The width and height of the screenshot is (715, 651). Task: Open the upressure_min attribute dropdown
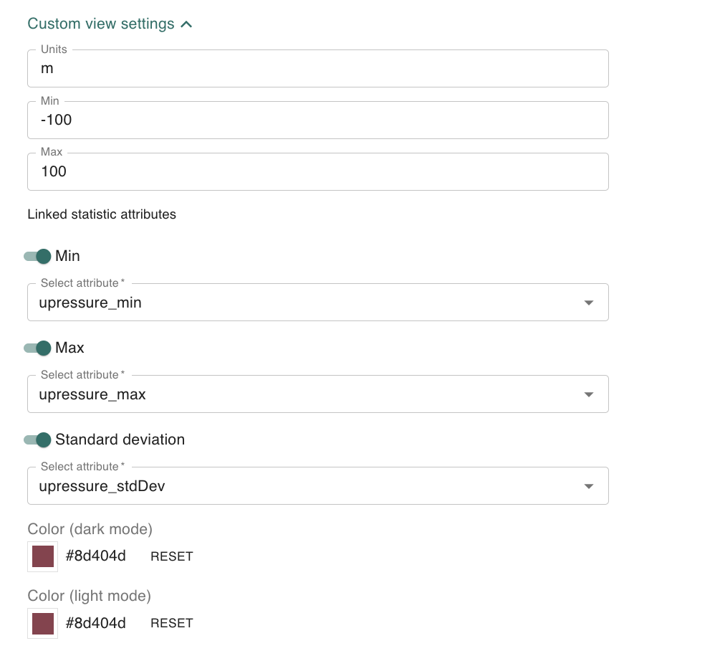click(x=308, y=303)
